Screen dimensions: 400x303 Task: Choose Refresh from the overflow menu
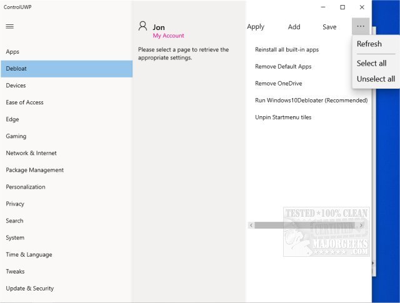(369, 44)
